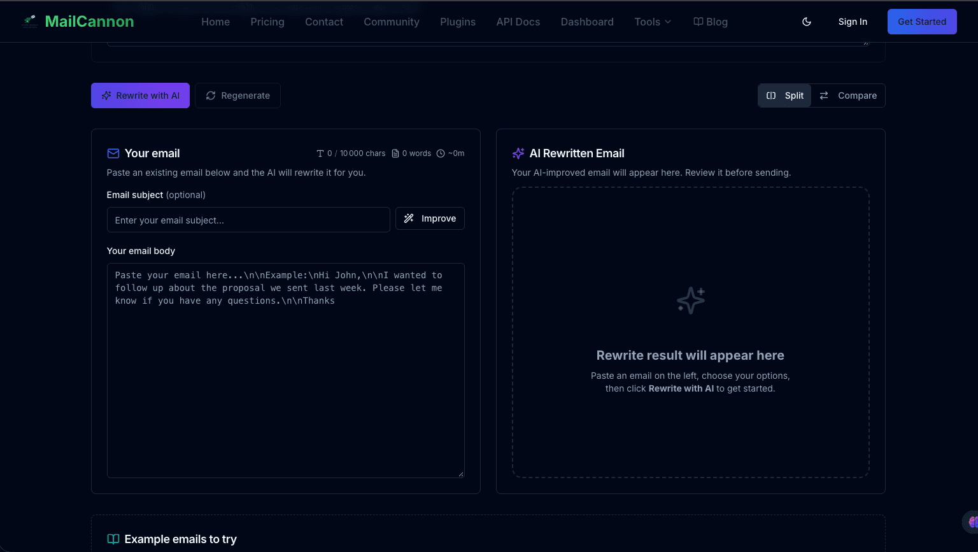Click the book icon beside Example emails
The image size is (978, 552).
(x=113, y=539)
